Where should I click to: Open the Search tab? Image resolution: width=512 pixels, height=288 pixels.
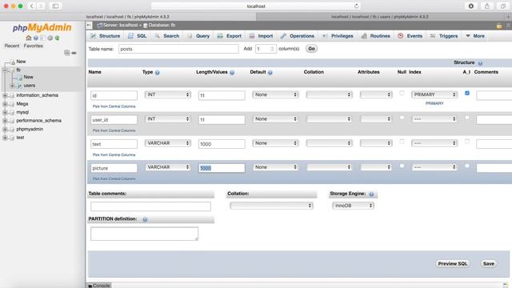click(x=167, y=36)
